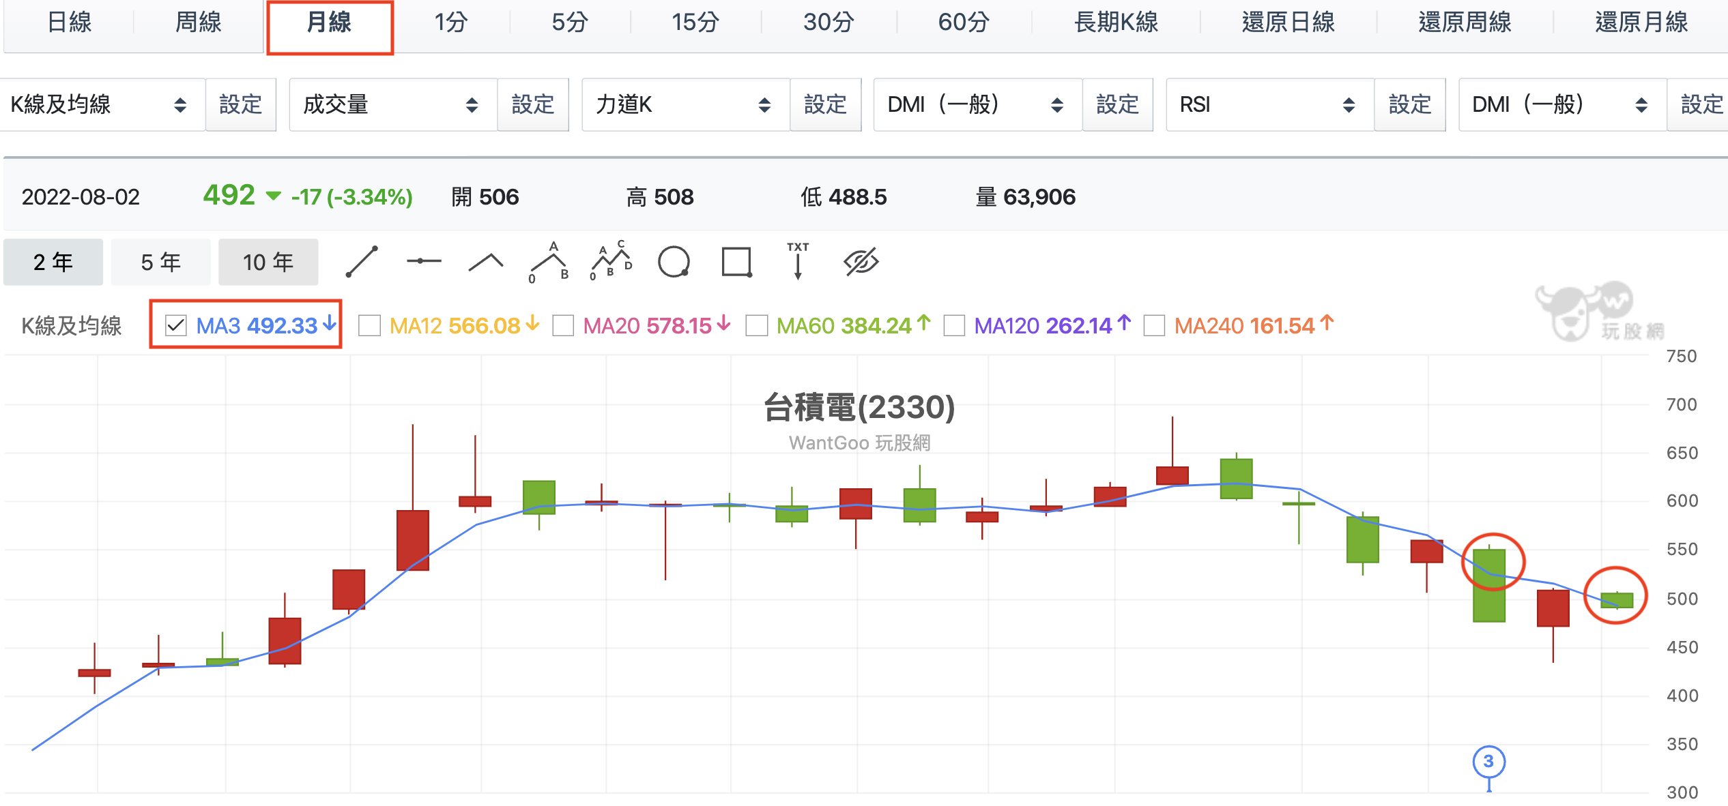Pick the 0-A-B wave drawing tool
Viewport: 1728px width, 806px height.
pyautogui.click(x=549, y=262)
